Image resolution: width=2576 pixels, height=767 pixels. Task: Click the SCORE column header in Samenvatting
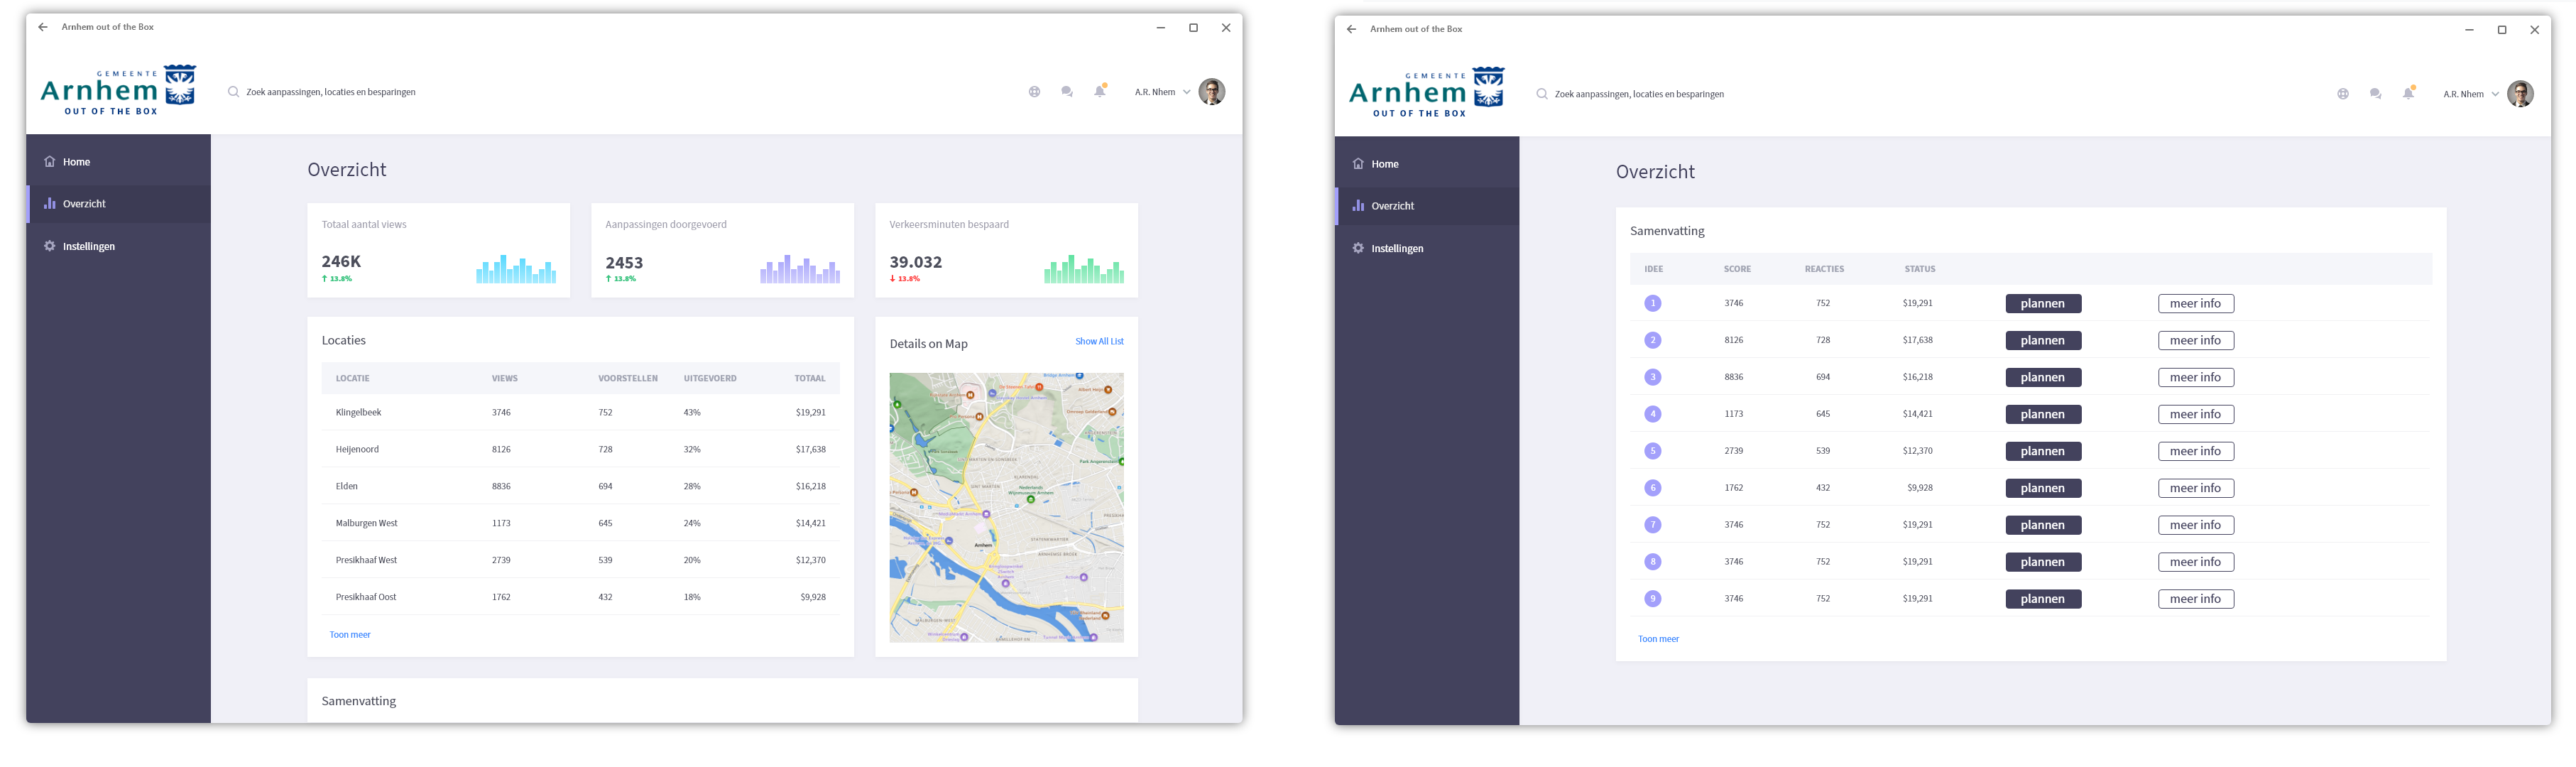pos(1737,269)
